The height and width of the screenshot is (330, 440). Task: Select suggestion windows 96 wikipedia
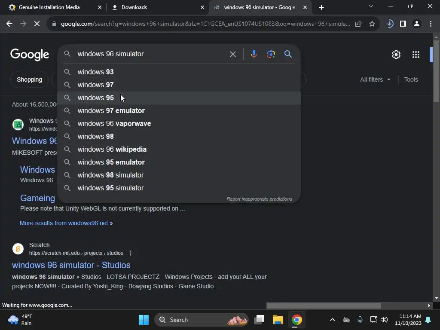click(179, 150)
